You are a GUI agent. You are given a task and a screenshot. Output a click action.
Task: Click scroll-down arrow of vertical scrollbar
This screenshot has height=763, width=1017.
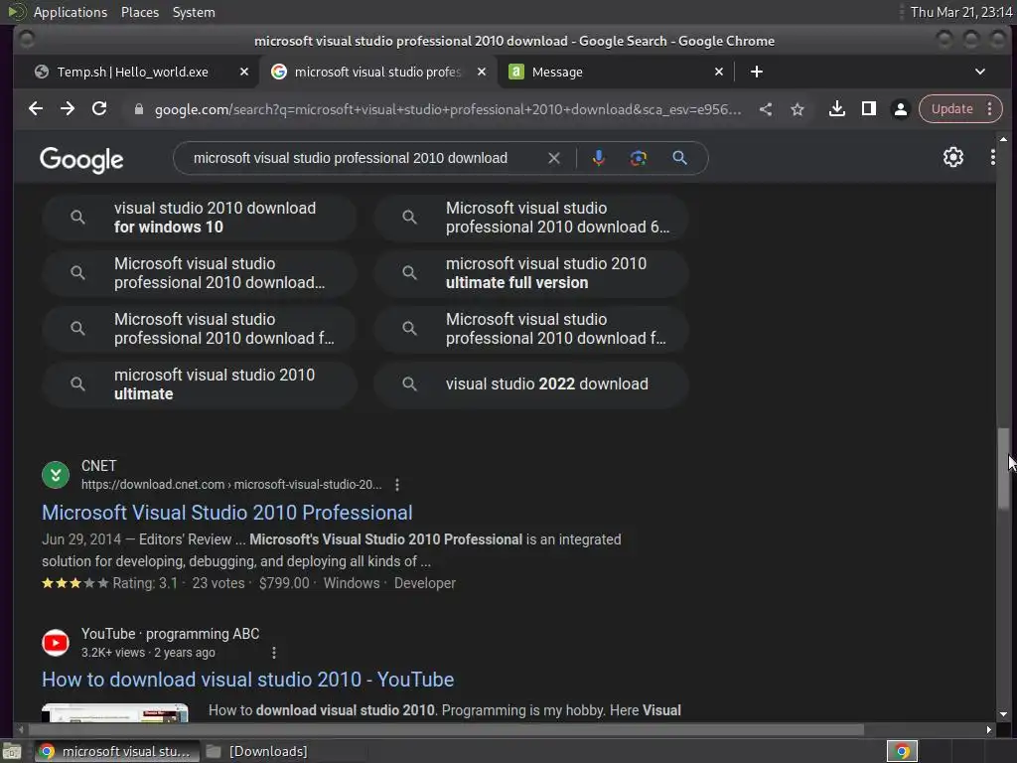point(1003,713)
